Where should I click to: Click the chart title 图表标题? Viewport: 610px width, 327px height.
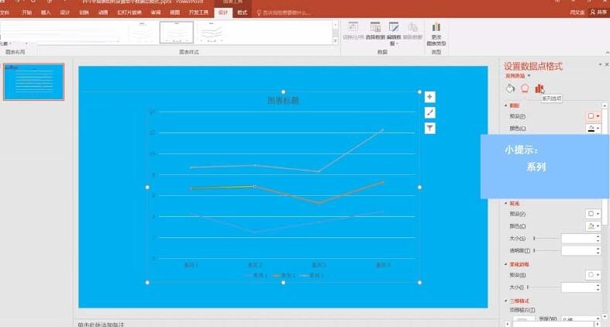point(283,101)
